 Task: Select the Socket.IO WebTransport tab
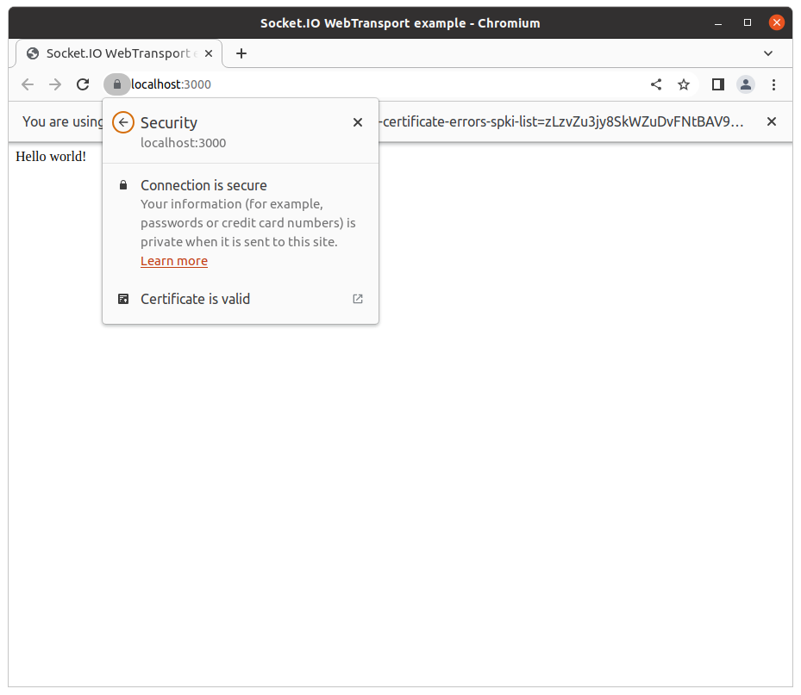pyautogui.click(x=112, y=53)
